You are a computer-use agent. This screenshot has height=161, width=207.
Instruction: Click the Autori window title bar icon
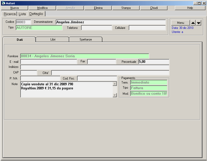click(x=4, y=3)
